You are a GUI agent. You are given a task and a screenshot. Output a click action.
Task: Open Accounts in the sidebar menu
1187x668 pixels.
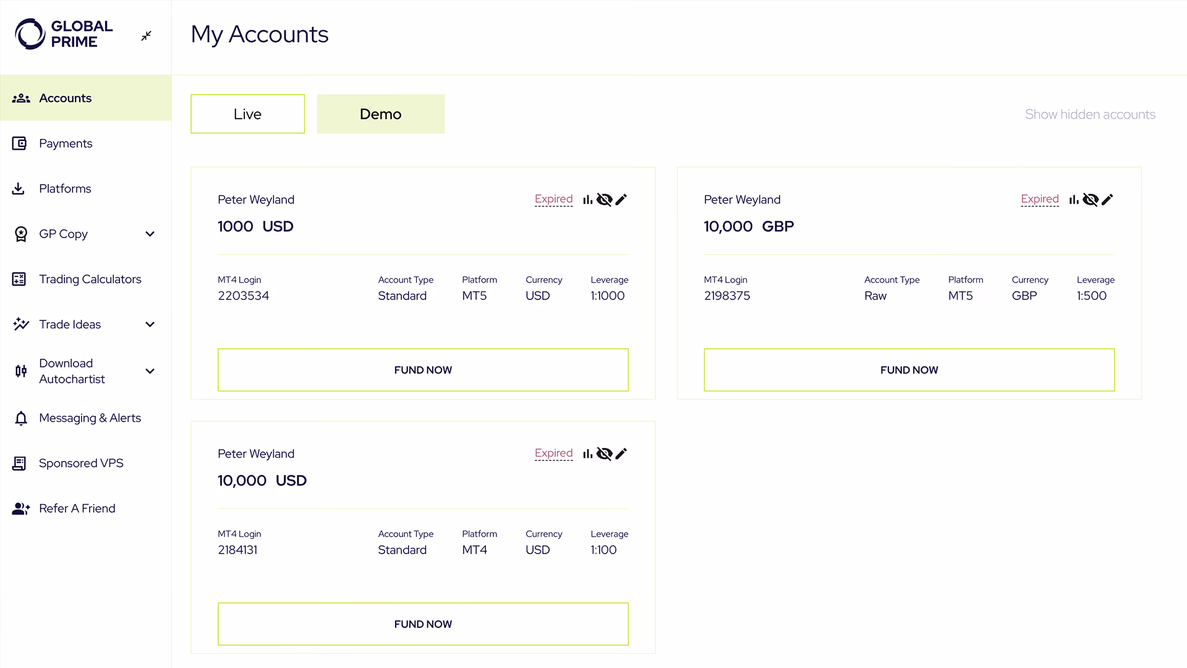click(x=85, y=98)
